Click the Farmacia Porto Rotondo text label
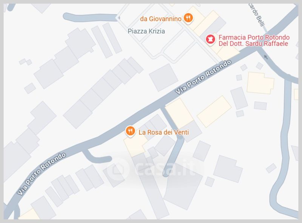This screenshot has width=302, height=223. pos(254,37)
